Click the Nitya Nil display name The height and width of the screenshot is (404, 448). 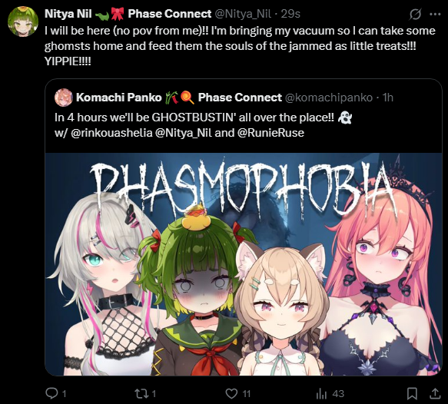(x=68, y=14)
